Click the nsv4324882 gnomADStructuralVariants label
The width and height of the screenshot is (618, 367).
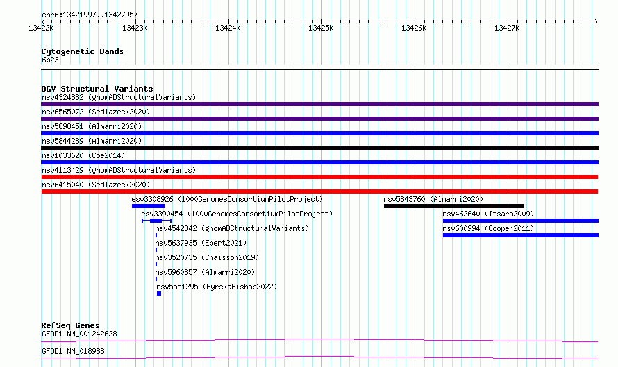(119, 97)
